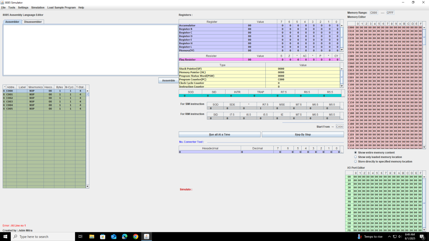Image resolution: width=429 pixels, height=241 pixels.
Task: Click the Mnemonics column header
Action: [35, 87]
